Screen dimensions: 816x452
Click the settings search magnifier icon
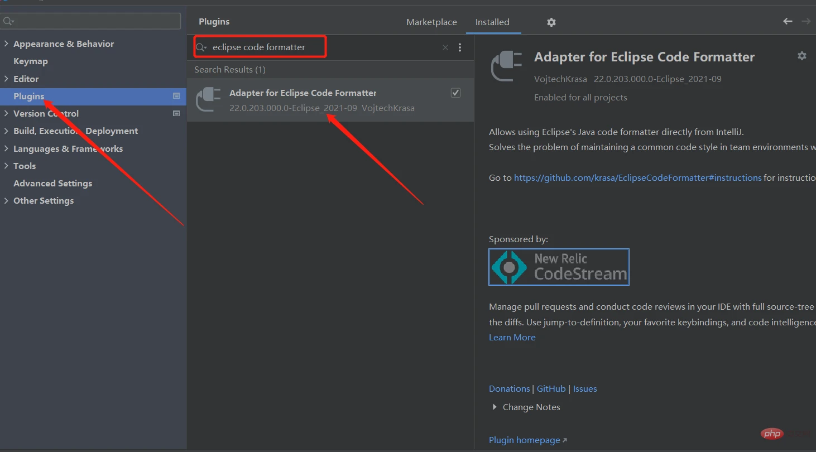tap(8, 21)
